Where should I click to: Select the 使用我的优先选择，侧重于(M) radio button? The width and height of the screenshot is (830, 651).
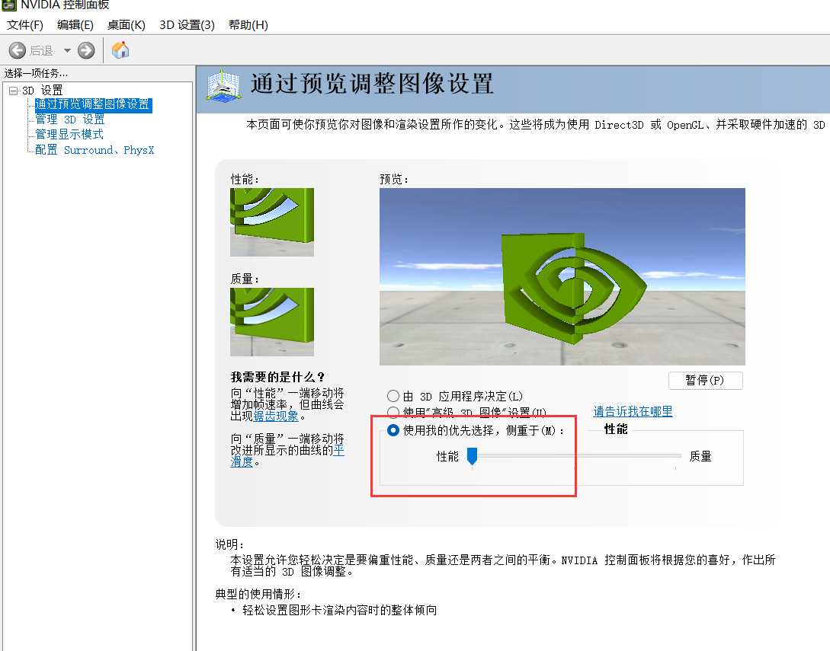pos(393,430)
